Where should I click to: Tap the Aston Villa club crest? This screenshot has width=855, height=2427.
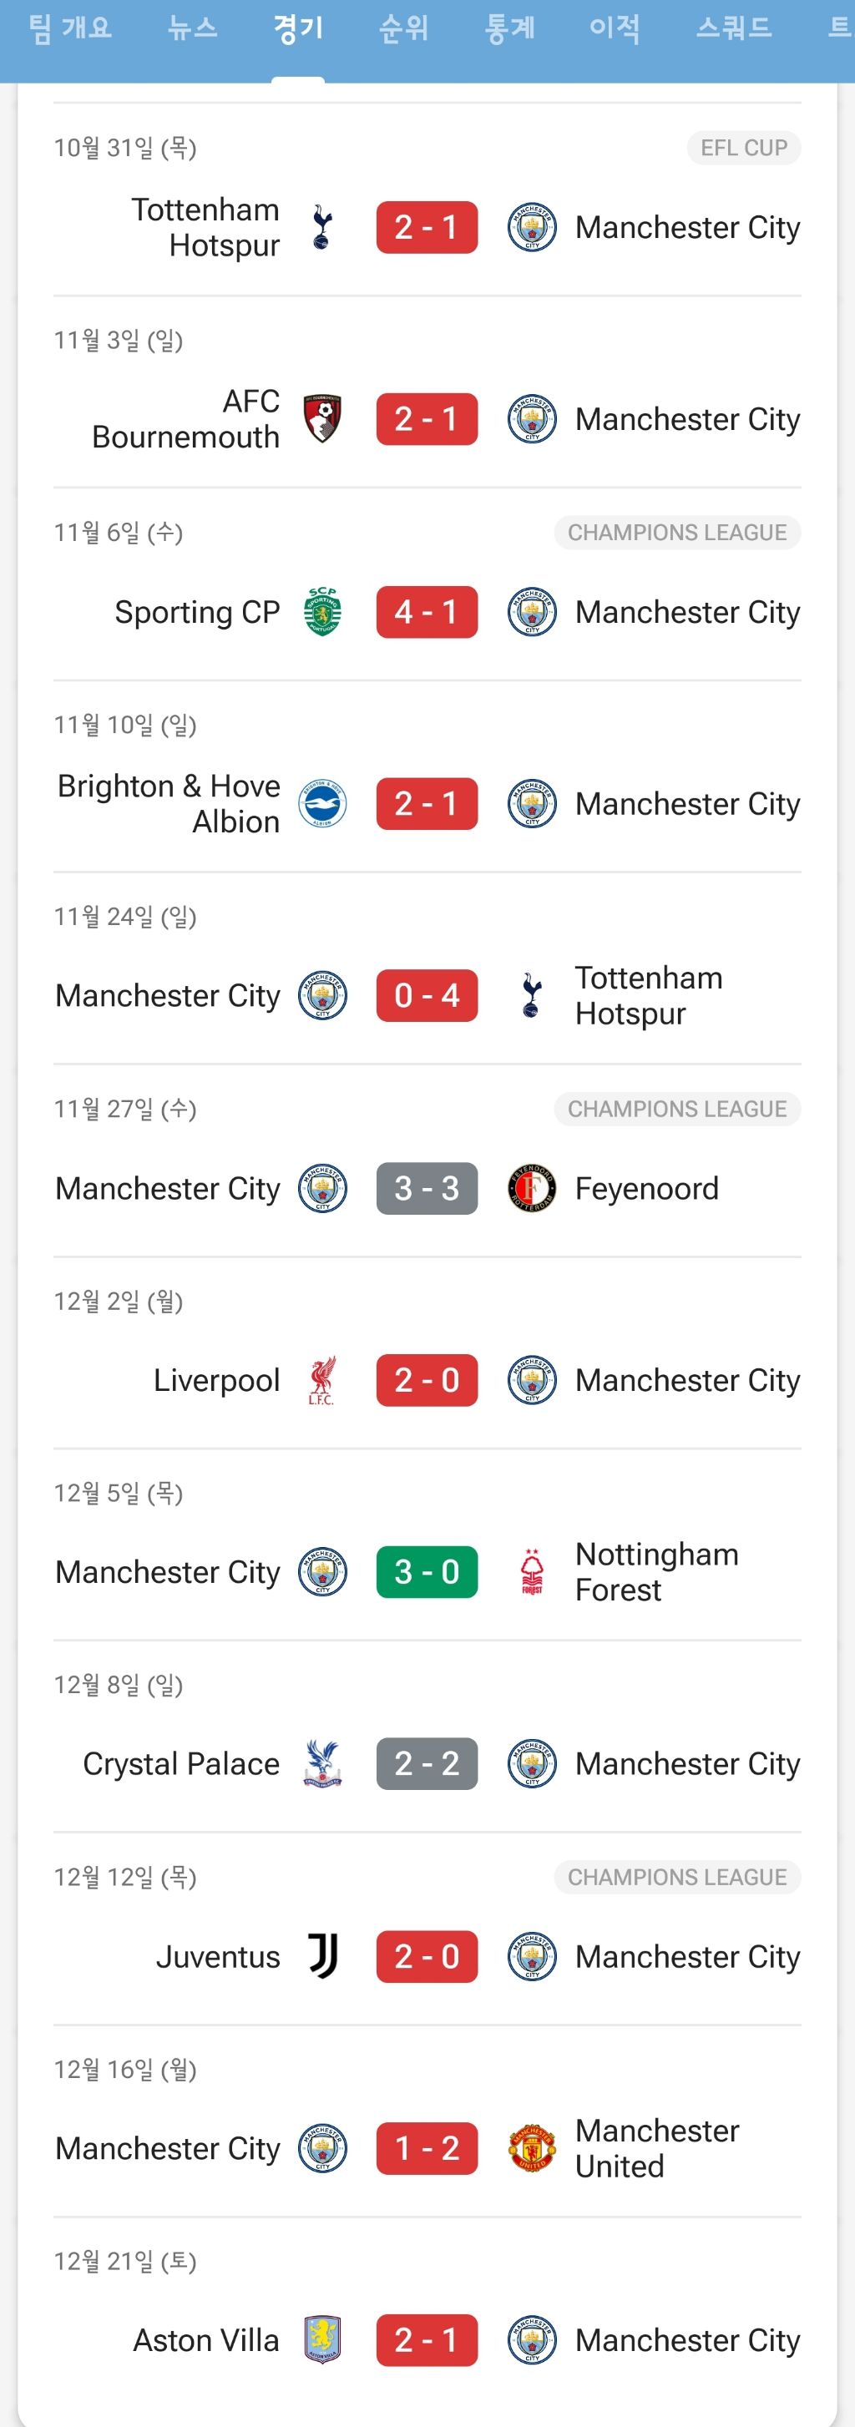(x=322, y=2340)
